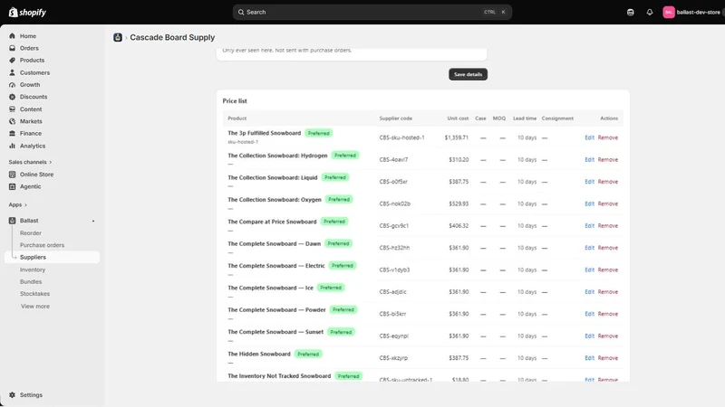This screenshot has width=725, height=407.
Task: Click the search magnifier icon
Action: (241, 12)
